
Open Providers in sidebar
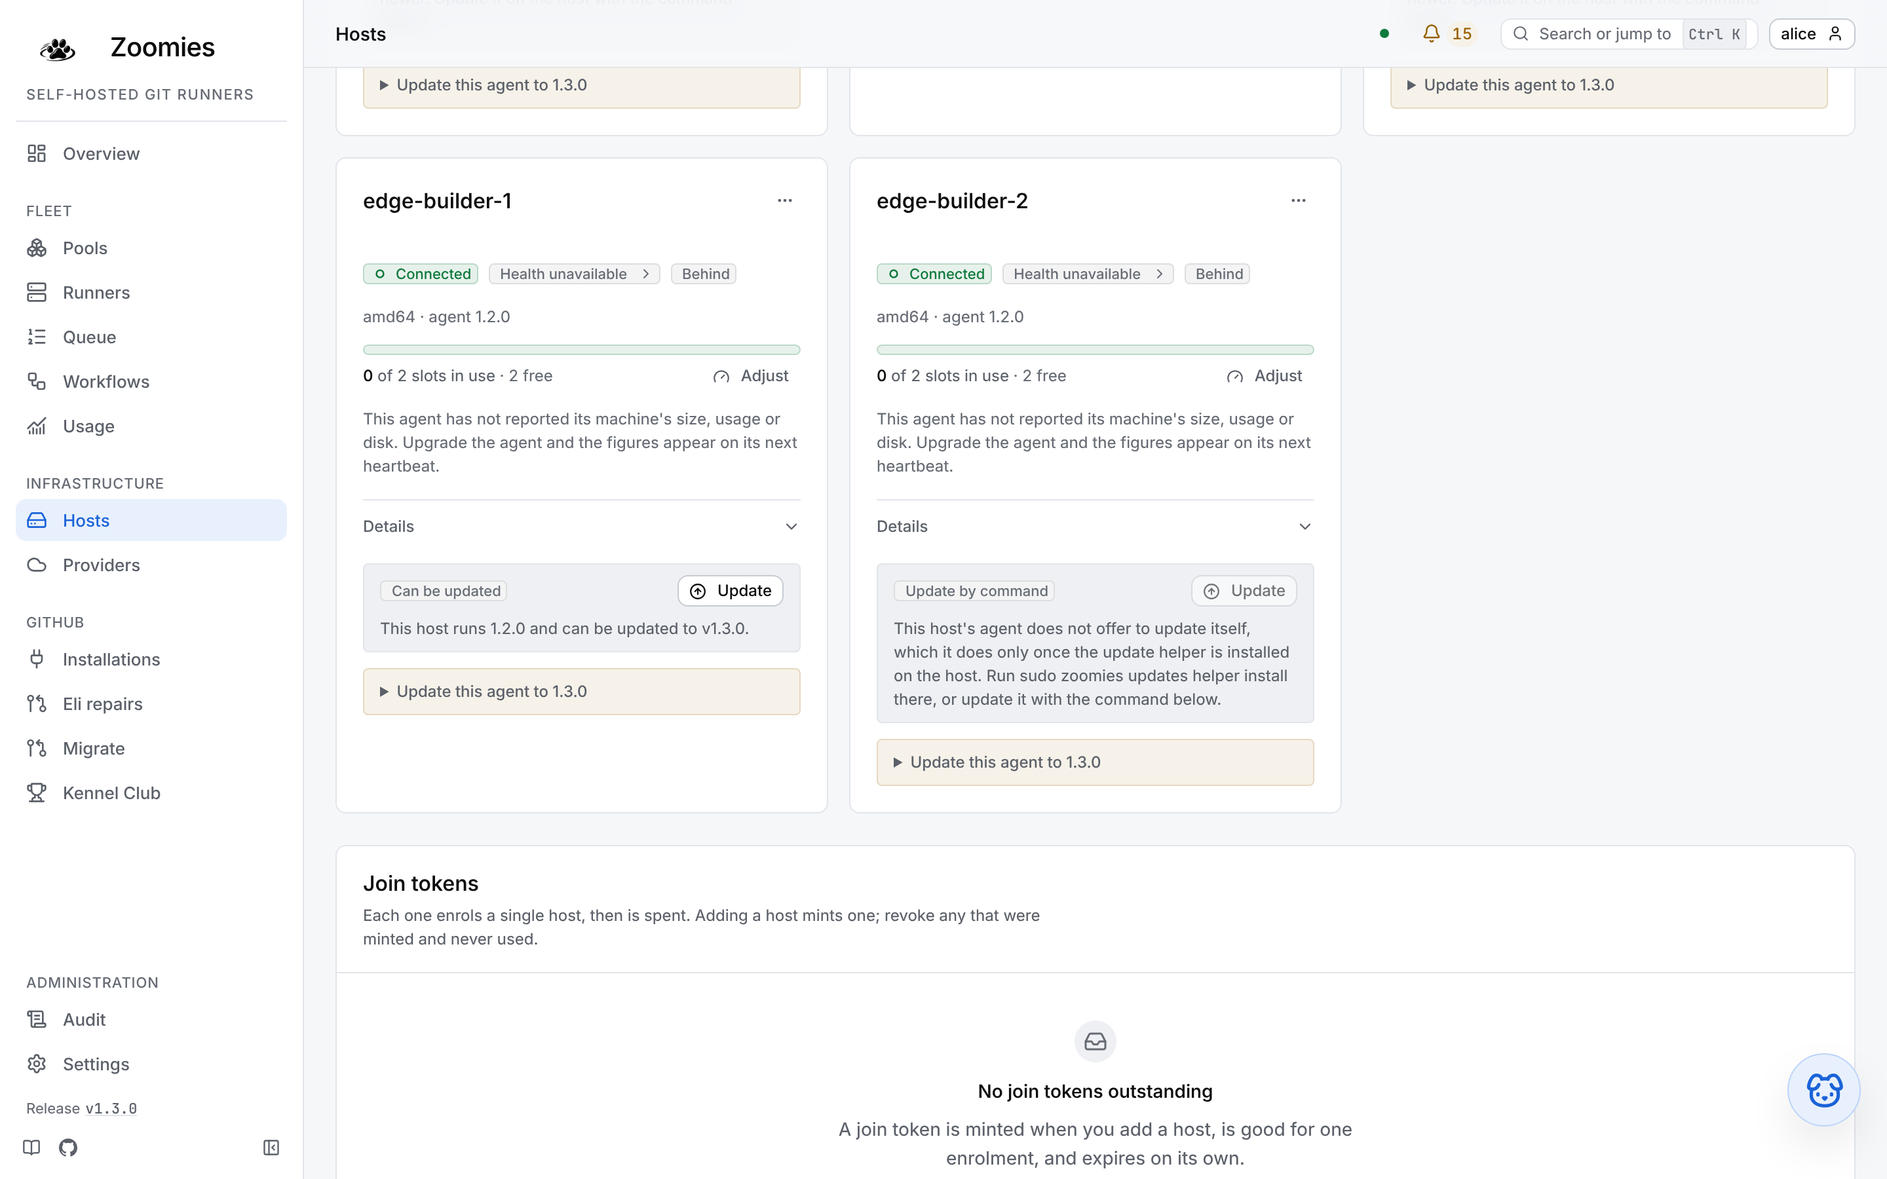151,565
